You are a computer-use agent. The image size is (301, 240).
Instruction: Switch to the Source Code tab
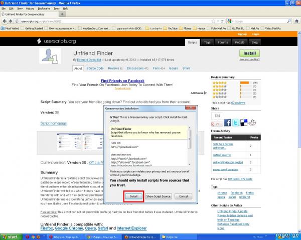point(95,68)
